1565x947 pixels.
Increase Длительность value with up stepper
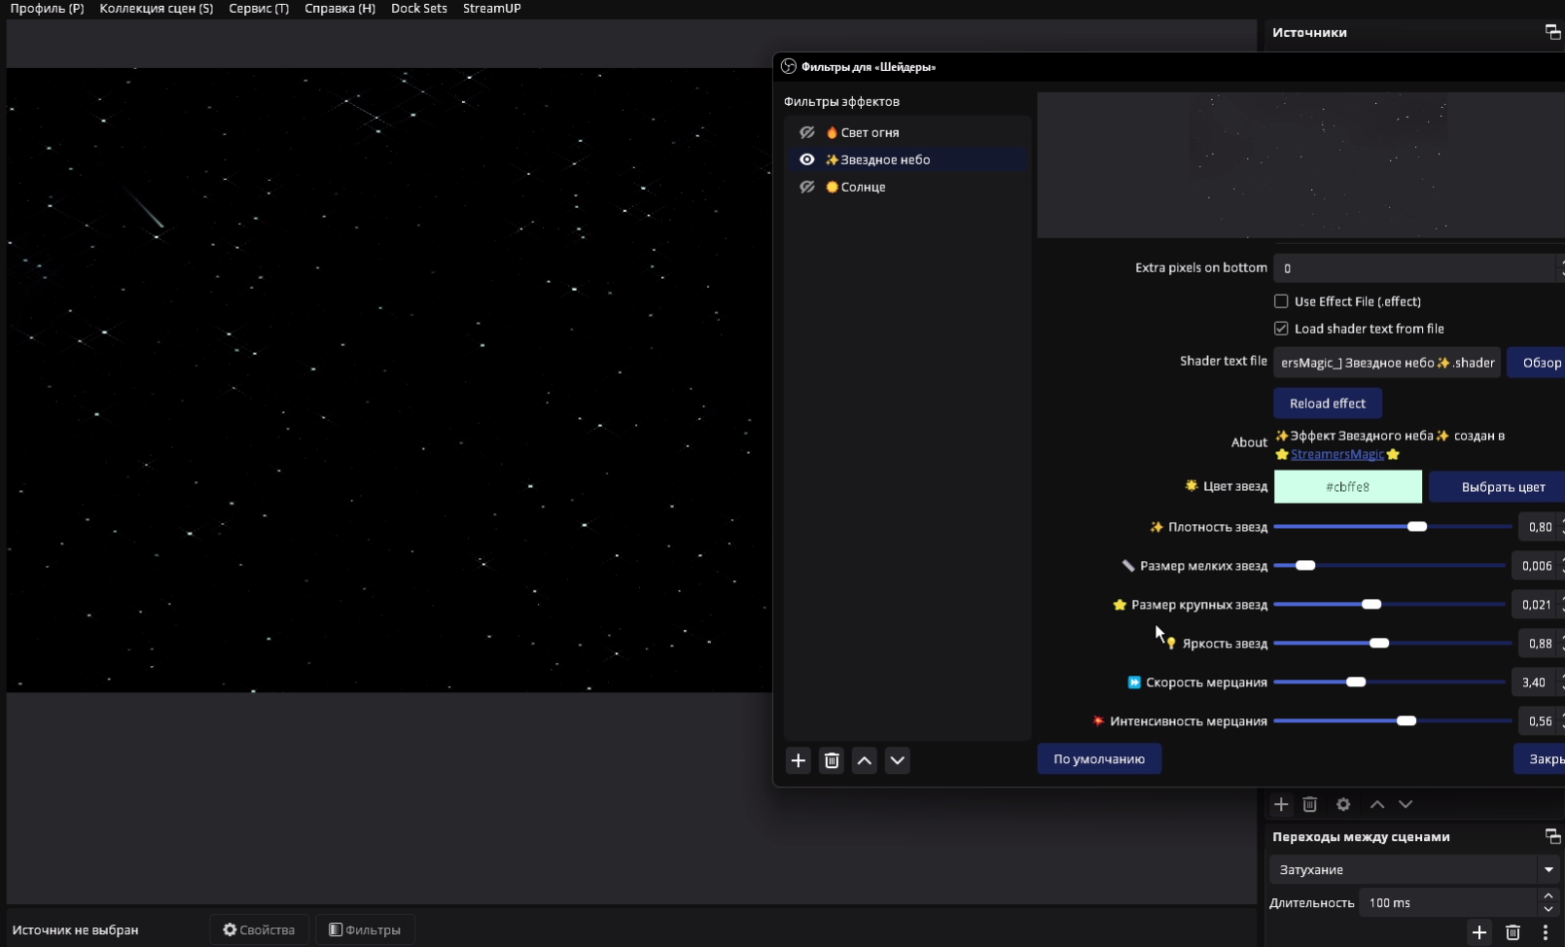point(1548,895)
